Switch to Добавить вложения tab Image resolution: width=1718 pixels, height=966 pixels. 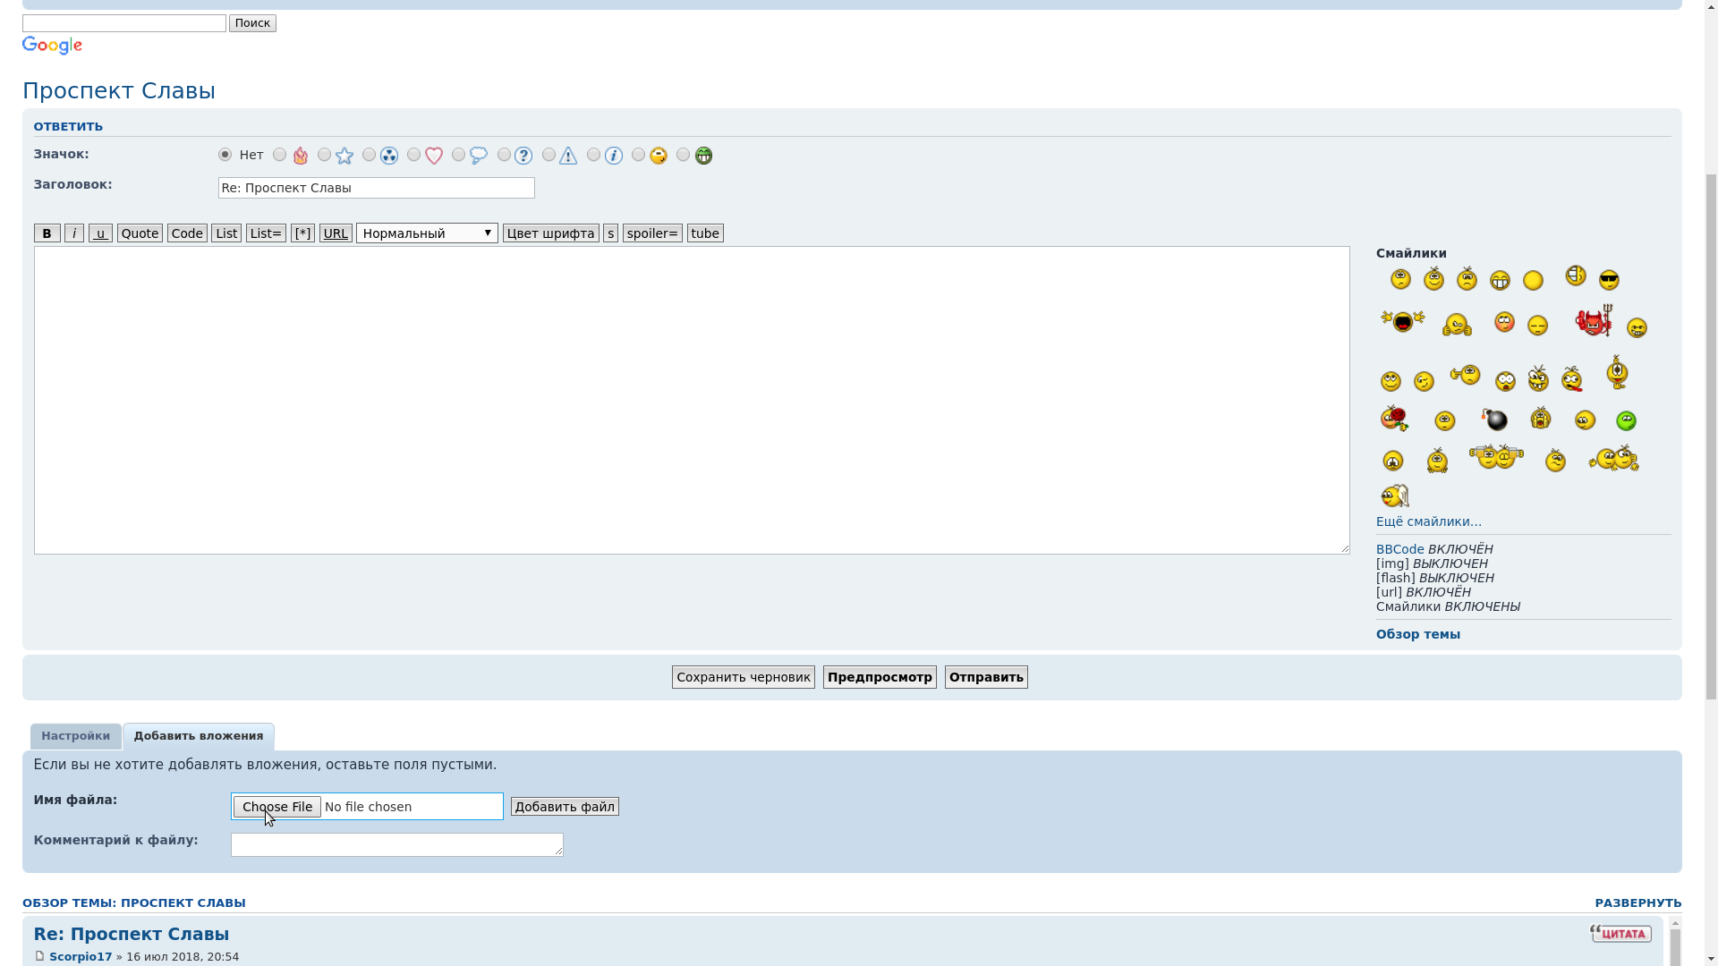tap(199, 736)
